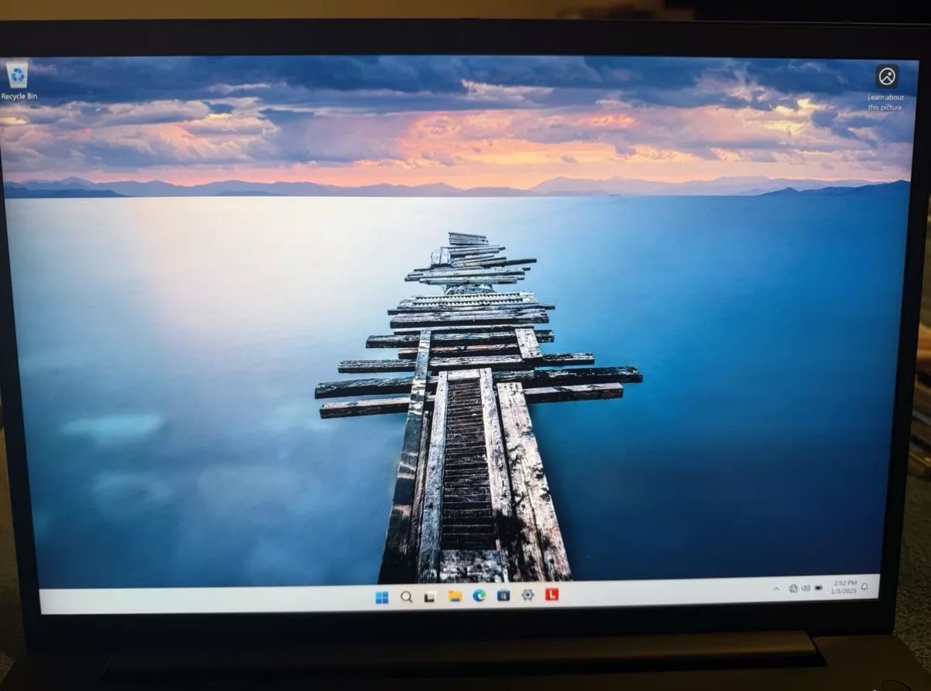The width and height of the screenshot is (931, 691).
Task: Open network status globe in tray
Action: coord(793,588)
